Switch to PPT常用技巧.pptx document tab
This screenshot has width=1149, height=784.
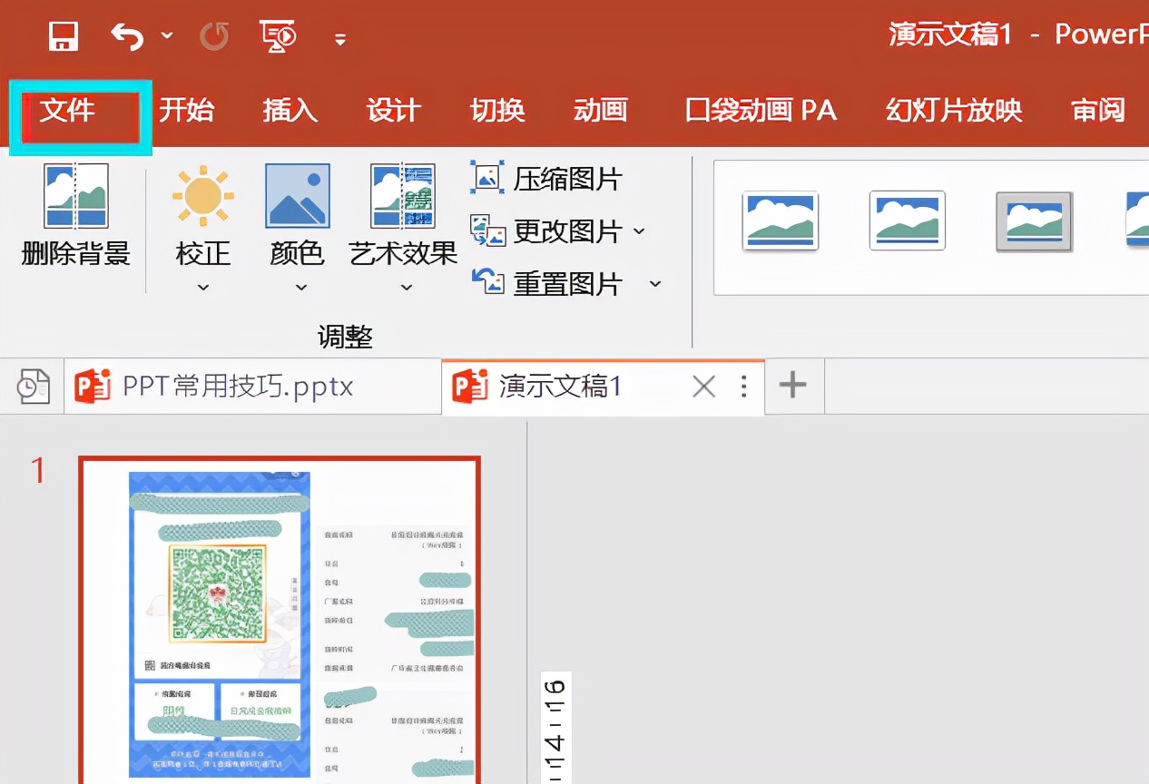click(252, 387)
